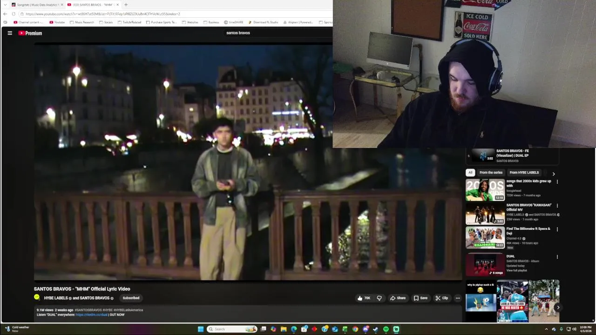Close the Songstats browser tab
The height and width of the screenshot is (335, 596).
pos(62,5)
